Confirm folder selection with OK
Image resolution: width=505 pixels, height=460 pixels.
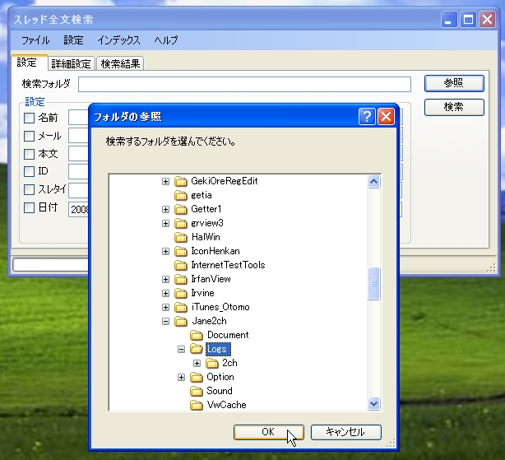(269, 432)
